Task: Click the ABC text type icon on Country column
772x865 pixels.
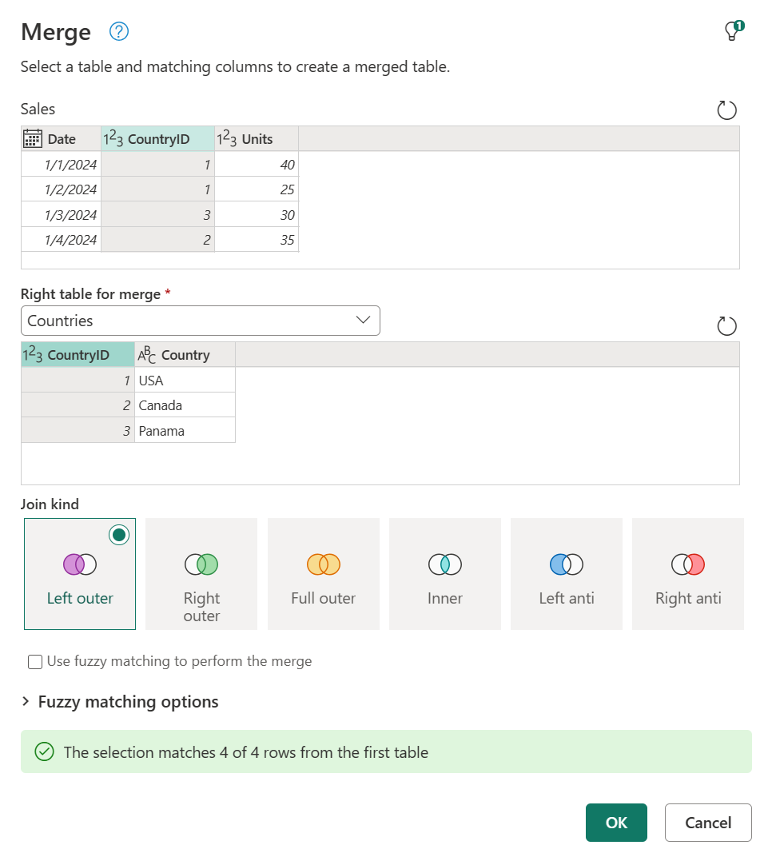Action: click(x=145, y=354)
